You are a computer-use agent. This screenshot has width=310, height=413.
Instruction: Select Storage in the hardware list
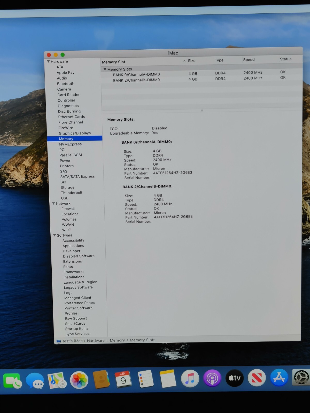67,188
